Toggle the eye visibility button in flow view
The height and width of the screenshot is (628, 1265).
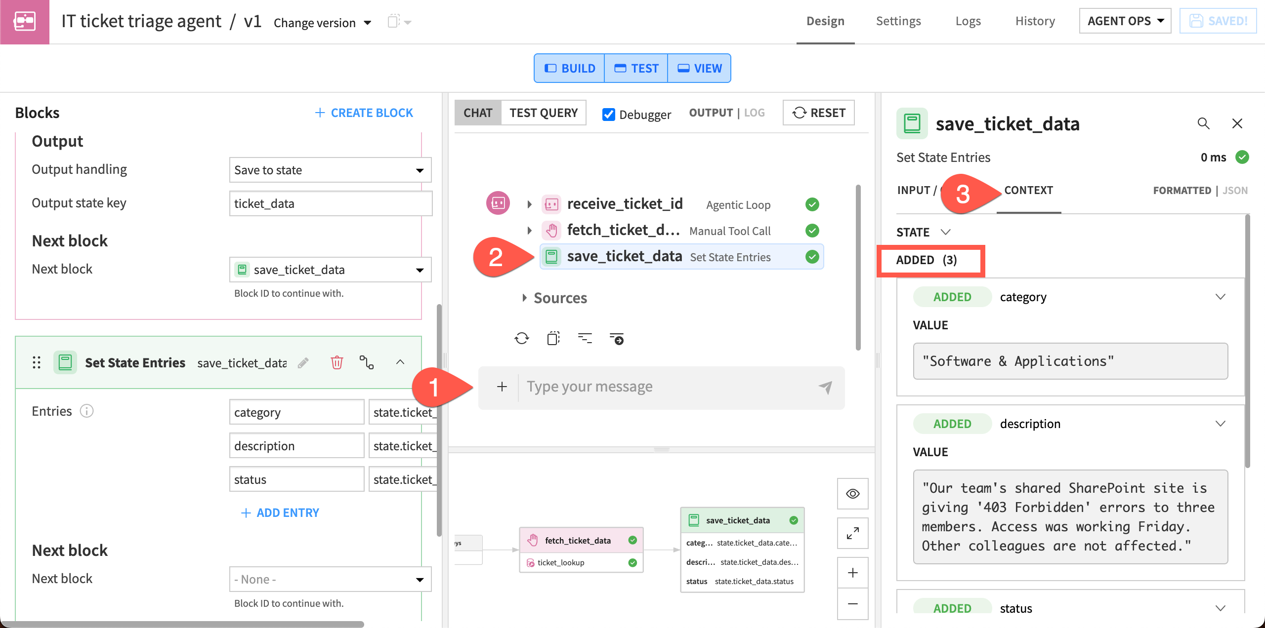click(x=853, y=494)
